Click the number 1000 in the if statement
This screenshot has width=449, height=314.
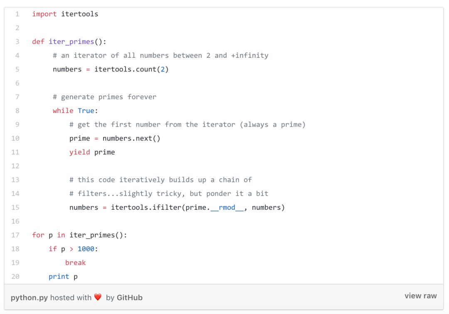(86, 249)
